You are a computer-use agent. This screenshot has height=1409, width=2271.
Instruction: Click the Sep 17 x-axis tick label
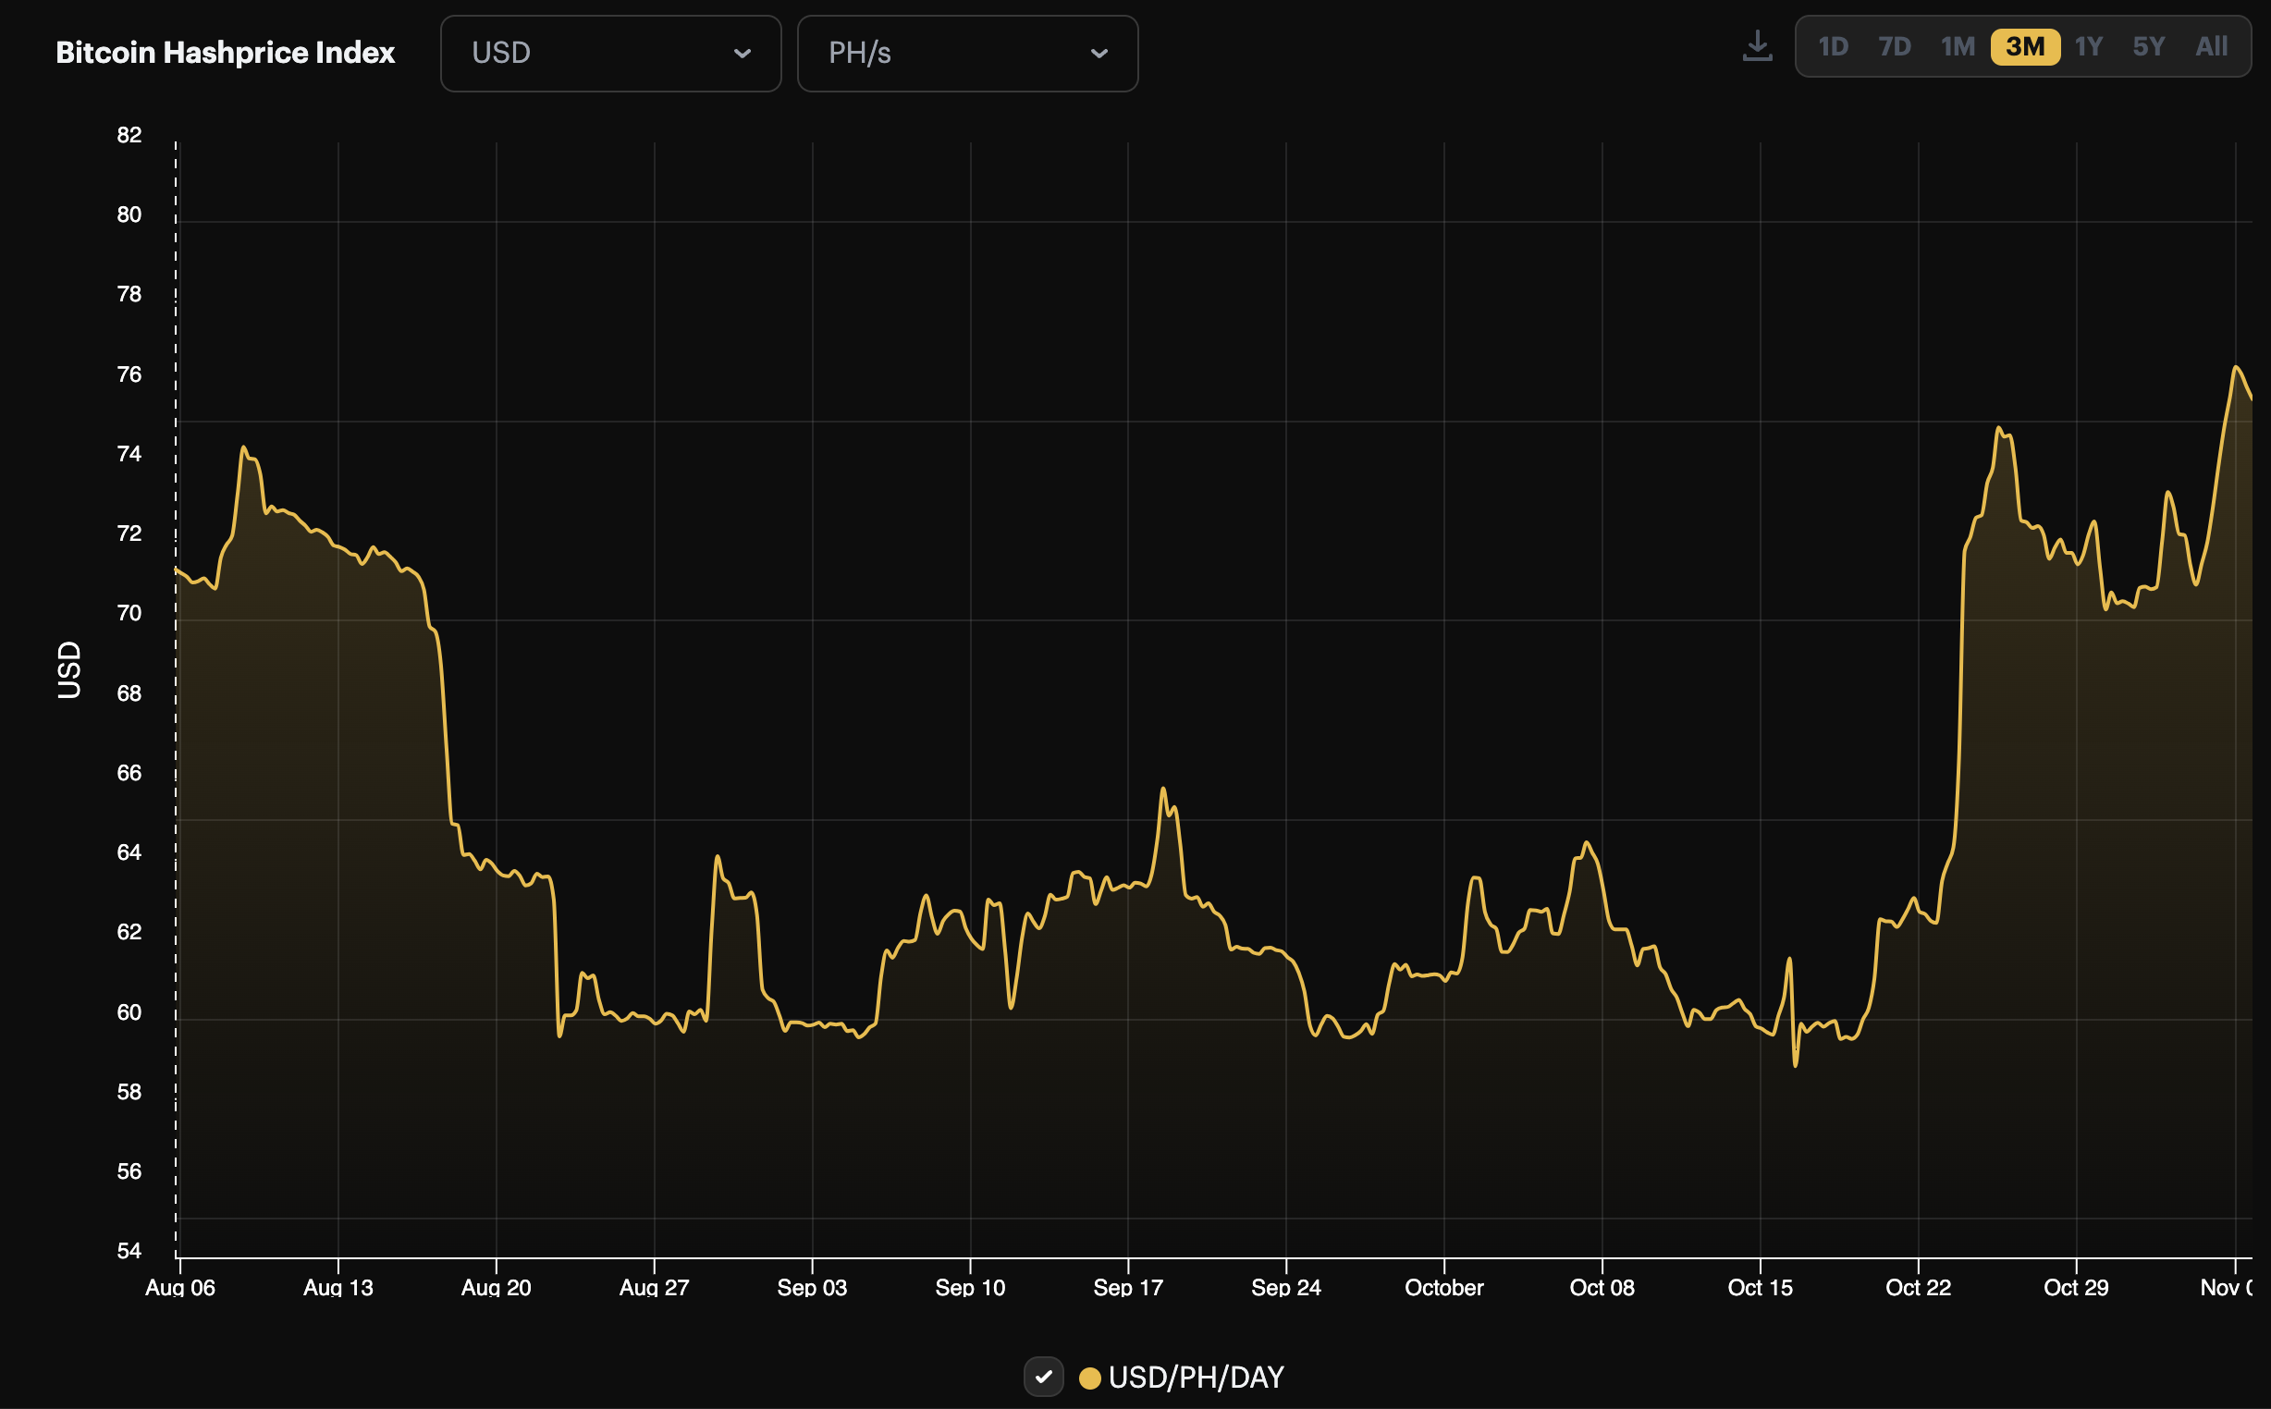(1127, 1288)
